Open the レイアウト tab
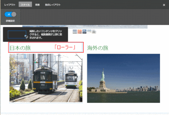This screenshot has width=169, height=115. pos(10,5)
